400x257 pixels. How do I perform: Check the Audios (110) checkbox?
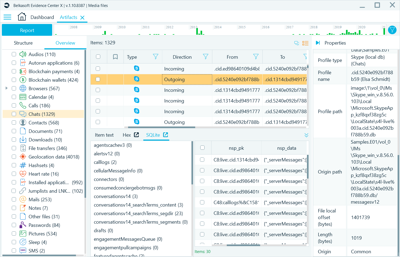click(14, 54)
